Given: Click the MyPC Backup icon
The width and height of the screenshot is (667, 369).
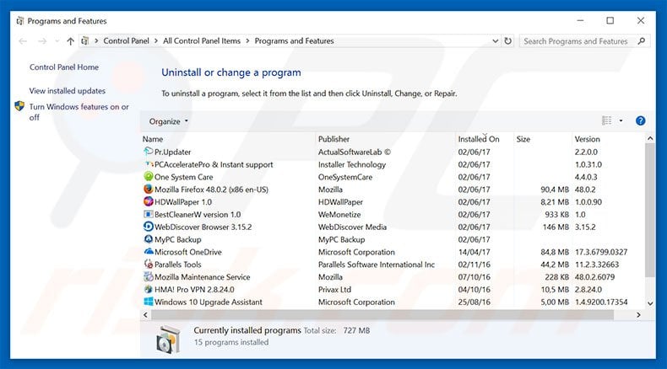Looking at the screenshot, I should pos(148,239).
